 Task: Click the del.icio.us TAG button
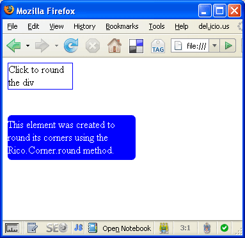pos(158,46)
